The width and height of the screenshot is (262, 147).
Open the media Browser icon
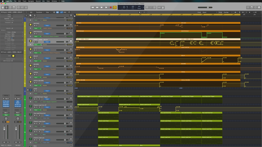tap(259, 8)
